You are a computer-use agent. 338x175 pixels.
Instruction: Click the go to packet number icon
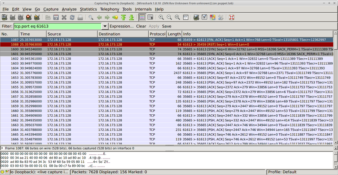[x=115, y=17]
